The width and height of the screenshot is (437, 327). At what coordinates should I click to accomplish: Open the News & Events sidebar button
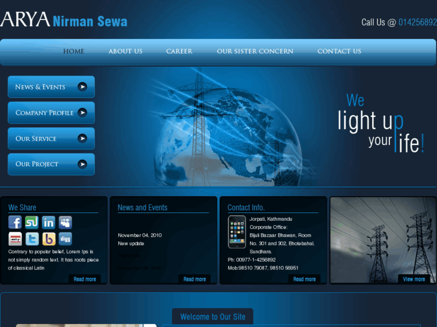[x=51, y=87]
